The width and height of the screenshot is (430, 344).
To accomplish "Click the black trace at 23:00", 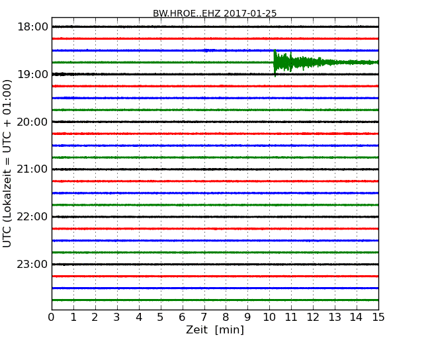I will click(x=215, y=264).
